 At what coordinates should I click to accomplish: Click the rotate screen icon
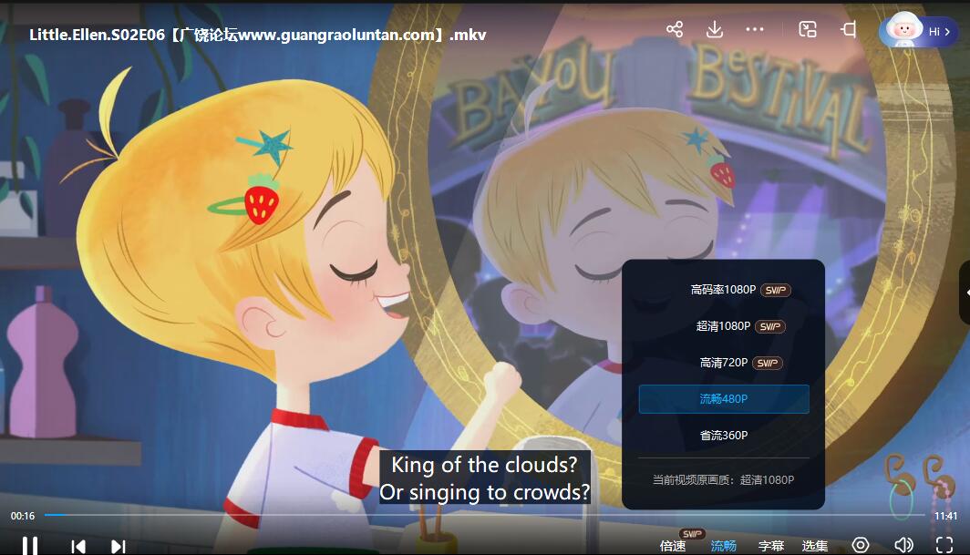click(x=849, y=29)
